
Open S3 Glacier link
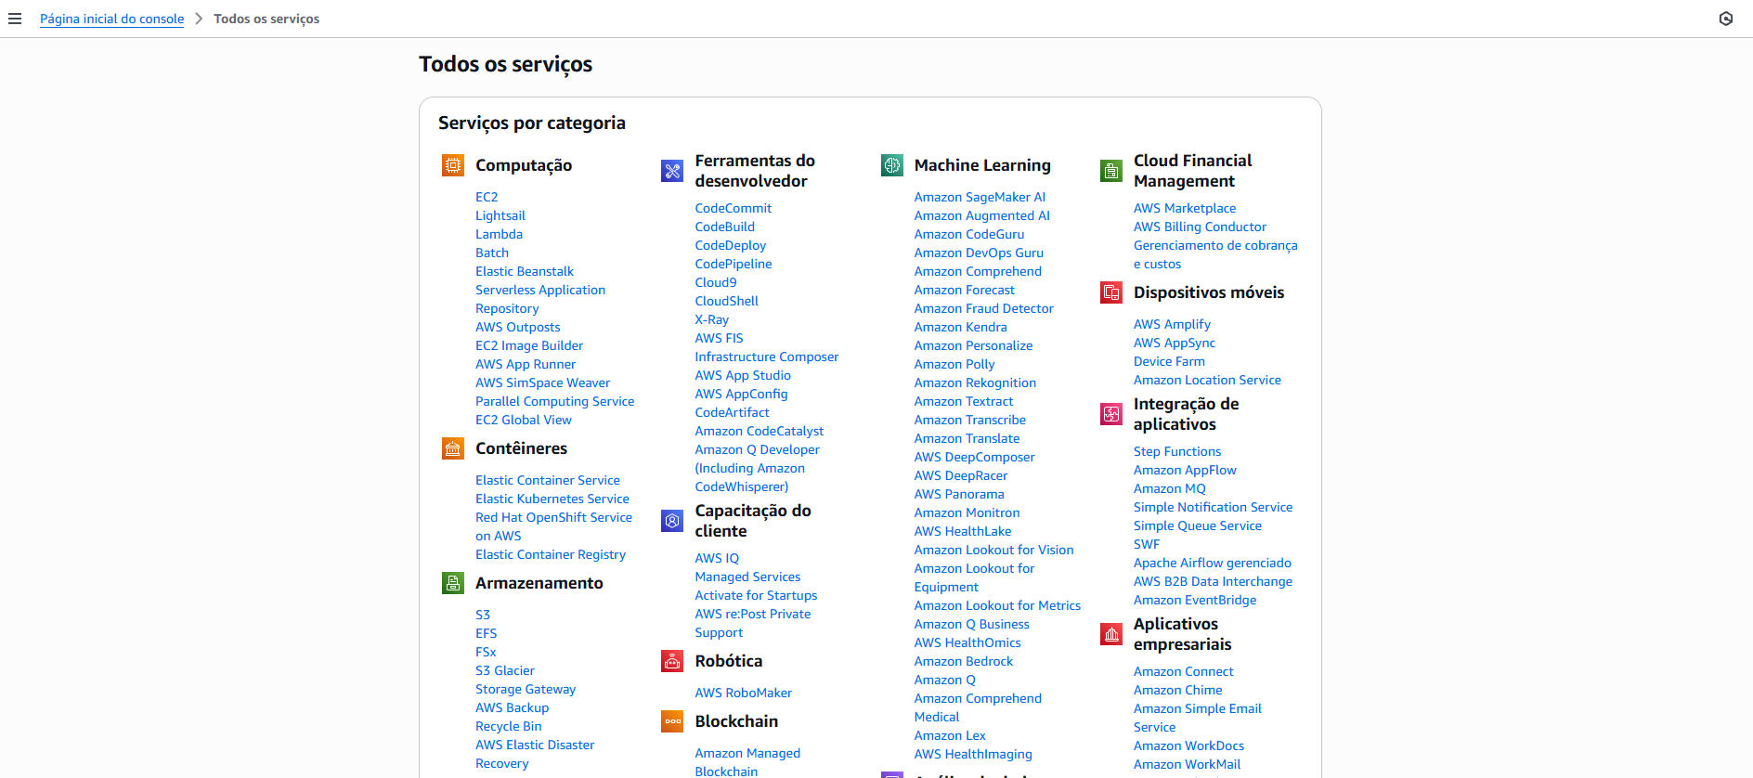click(505, 670)
